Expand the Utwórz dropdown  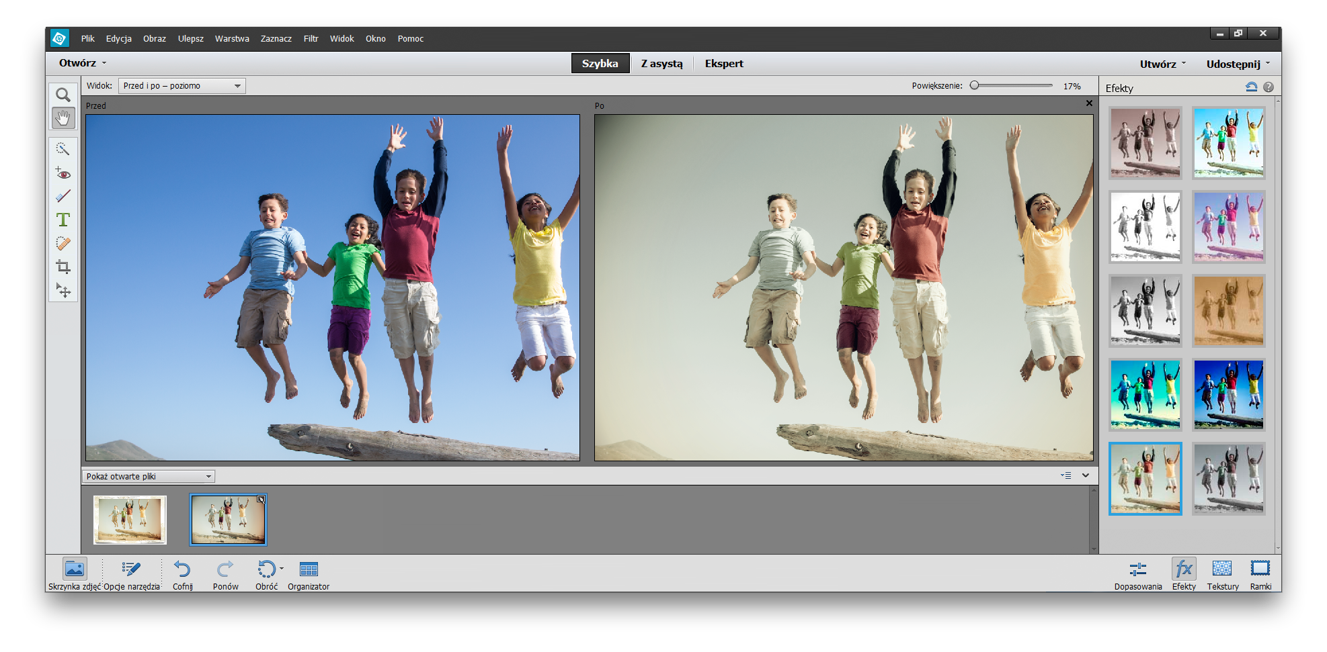[x=1163, y=64]
